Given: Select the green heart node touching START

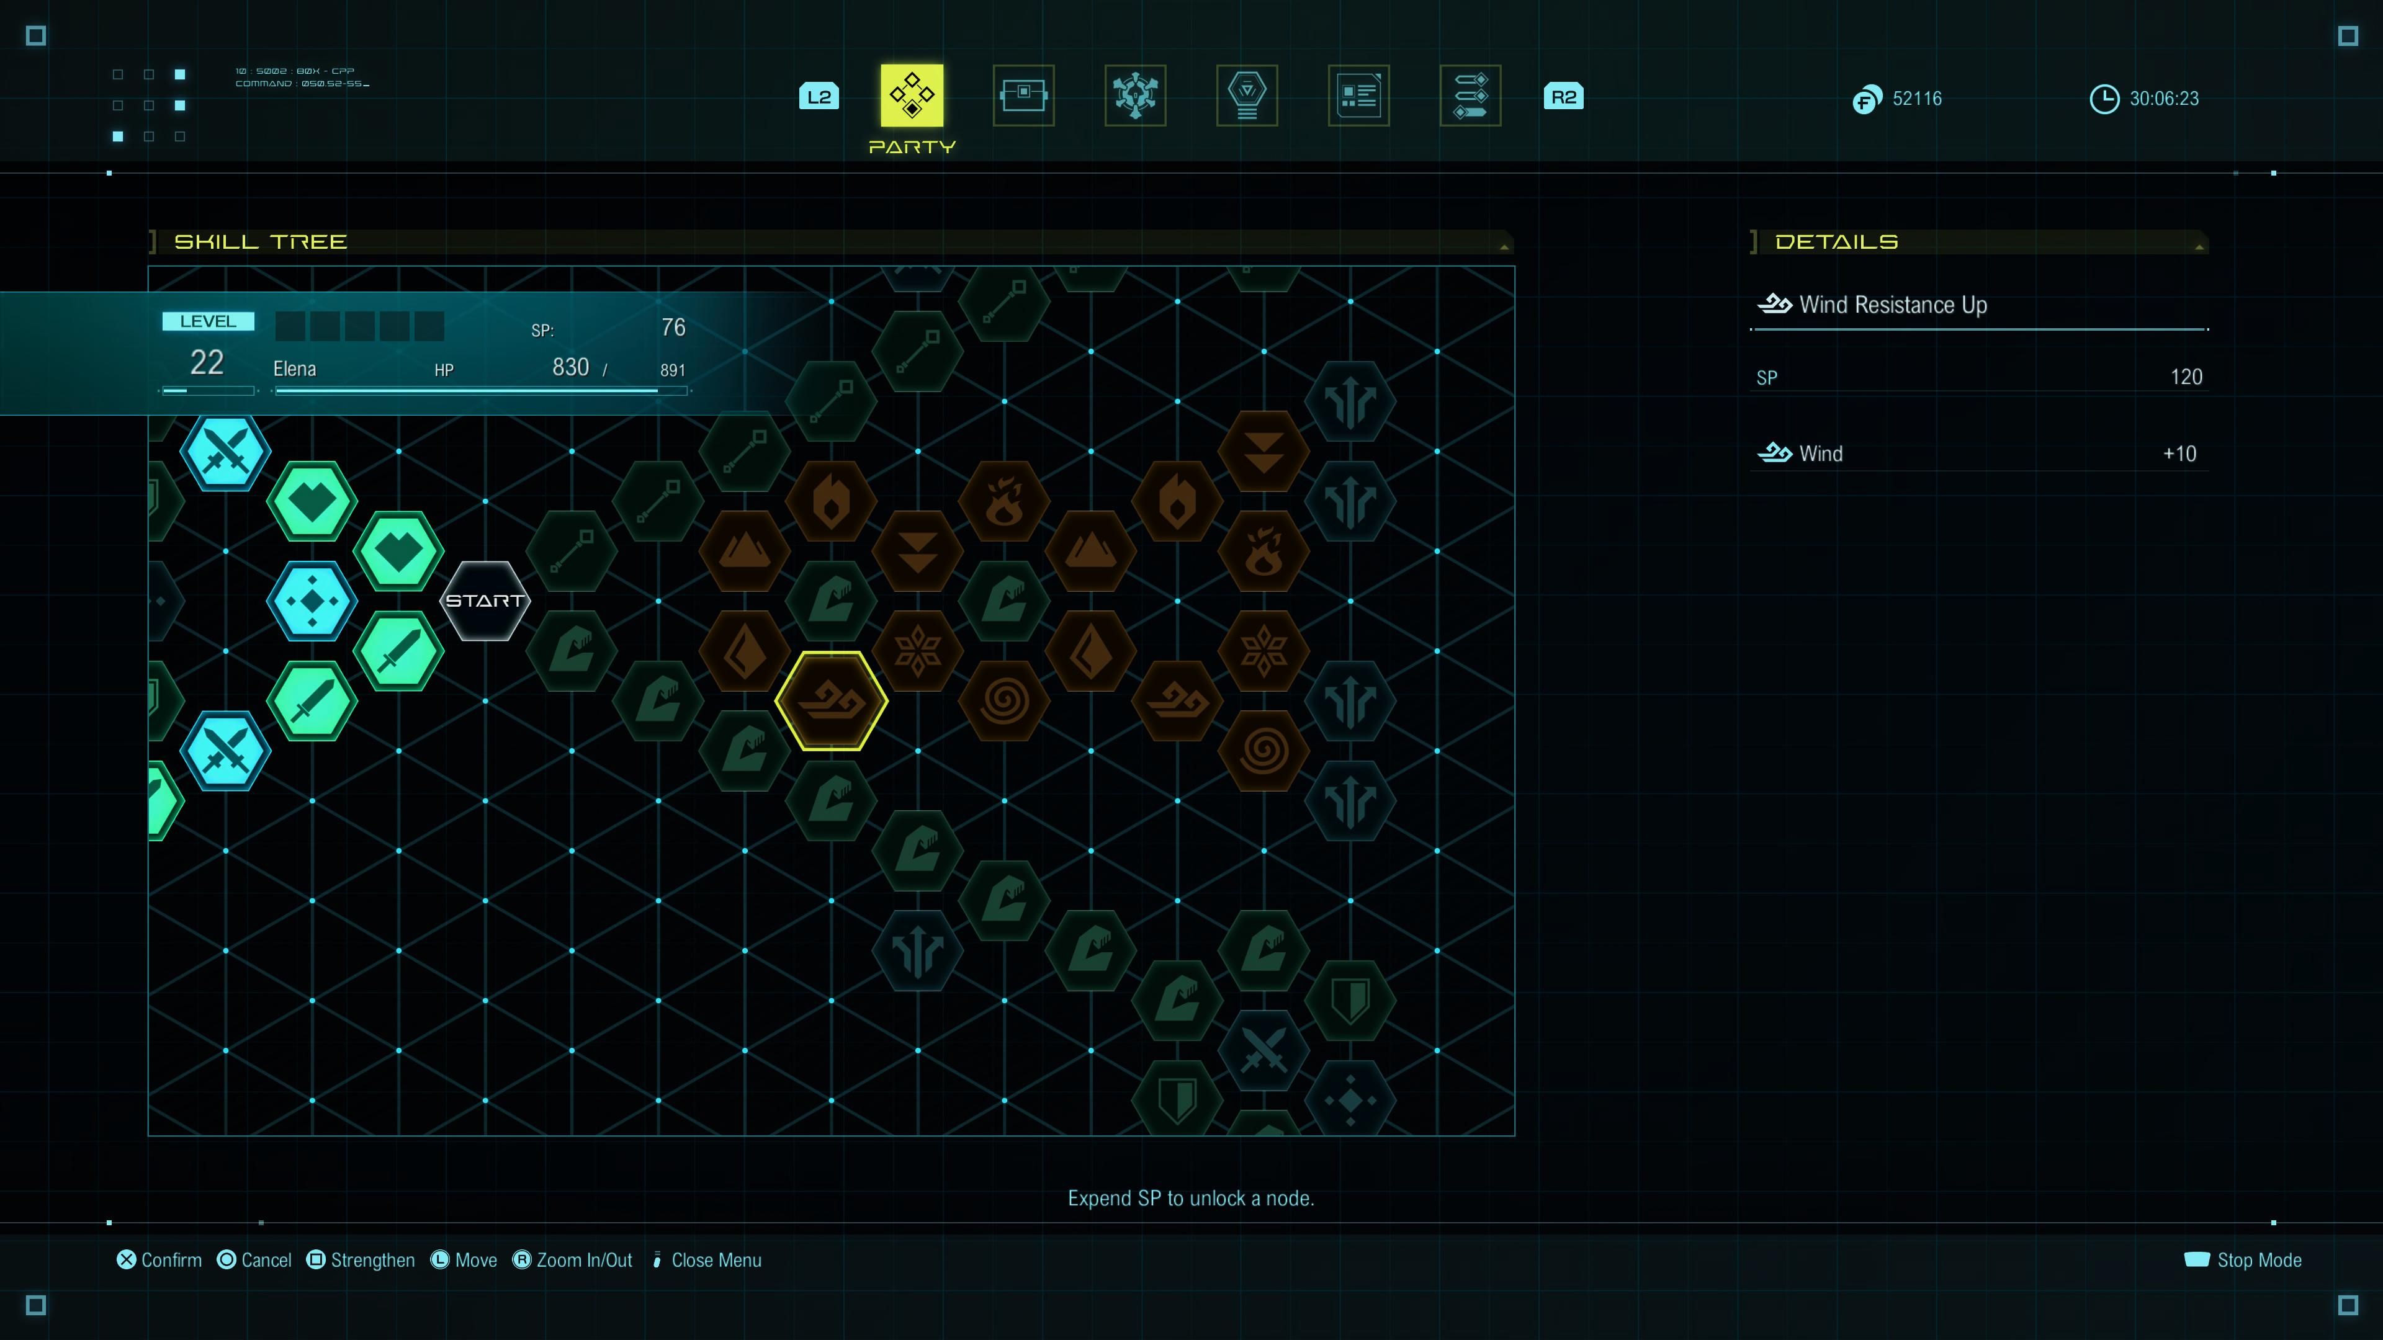Looking at the screenshot, I should click(398, 551).
